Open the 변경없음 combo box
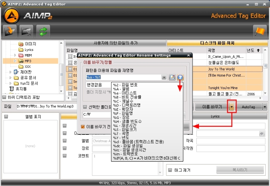Screen dimensions: 270x186 tap(99, 85)
